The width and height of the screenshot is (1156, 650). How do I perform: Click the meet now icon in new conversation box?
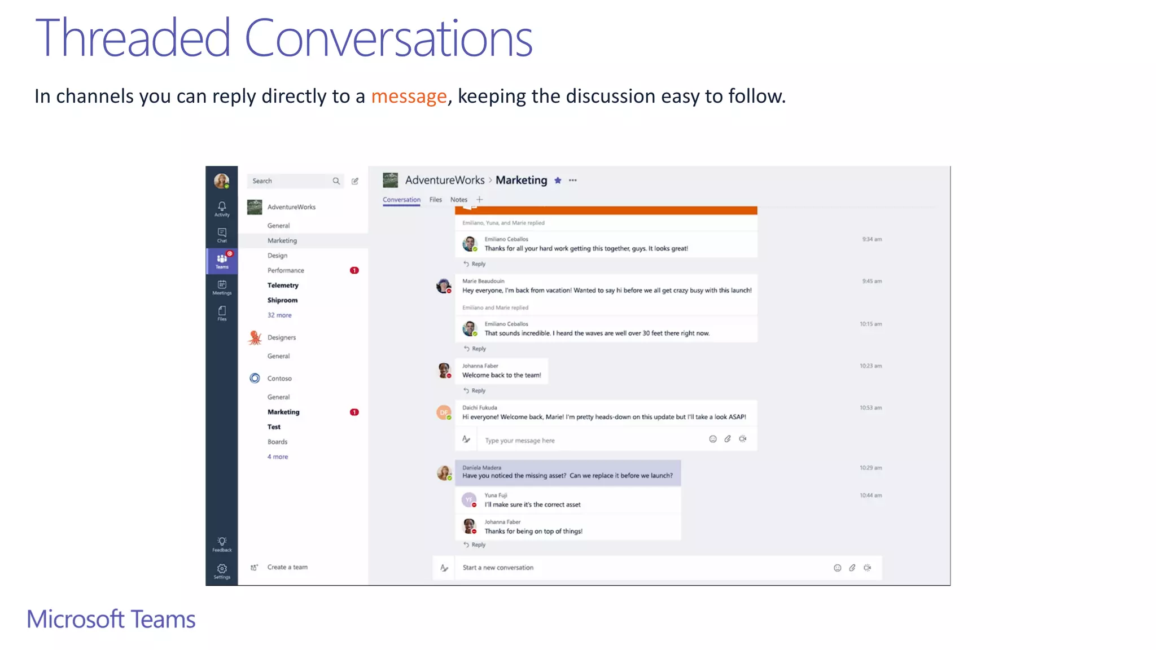point(868,568)
